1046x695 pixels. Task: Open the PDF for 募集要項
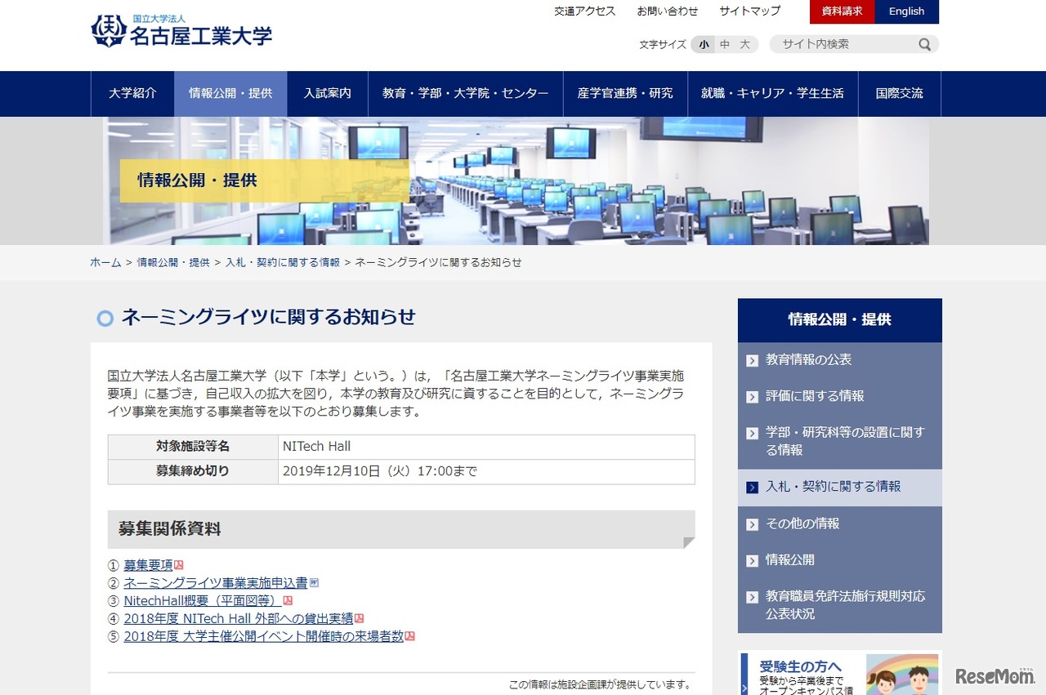point(179,564)
